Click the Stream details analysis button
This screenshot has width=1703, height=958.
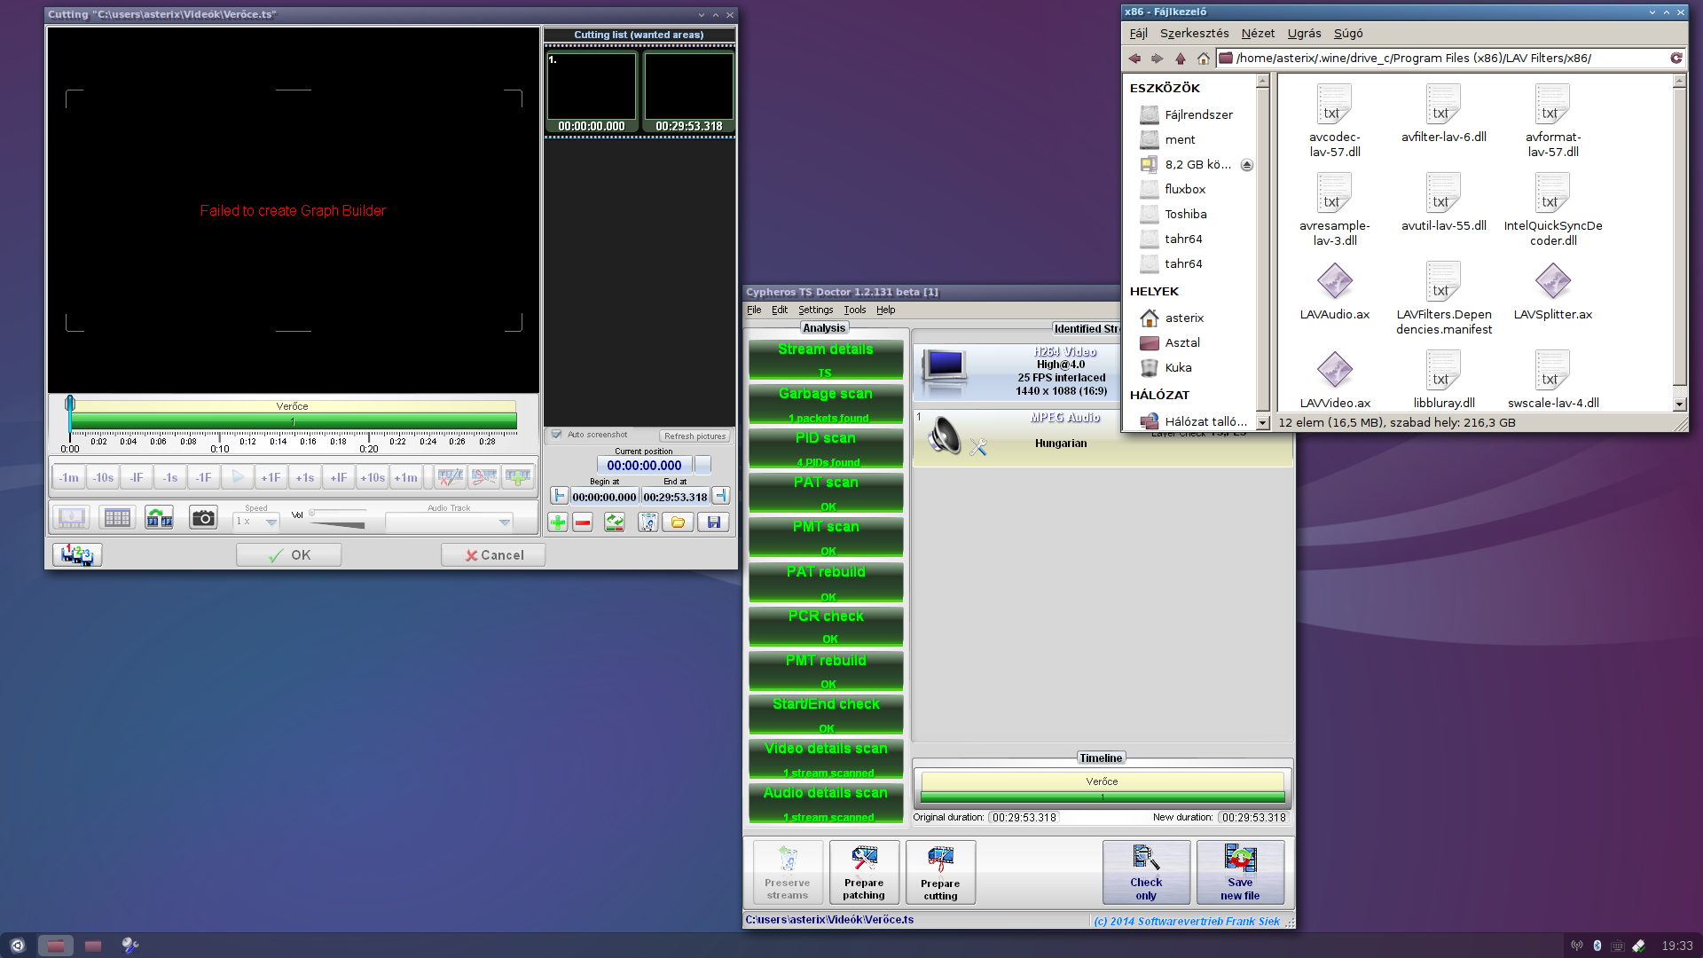click(x=826, y=359)
